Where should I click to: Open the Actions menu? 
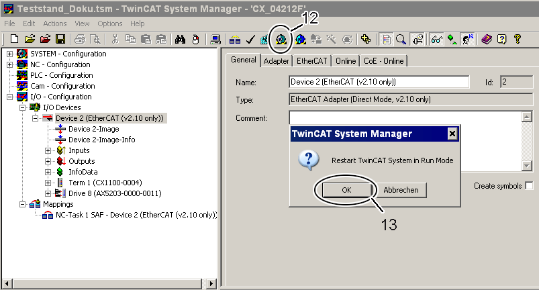pyautogui.click(x=55, y=23)
